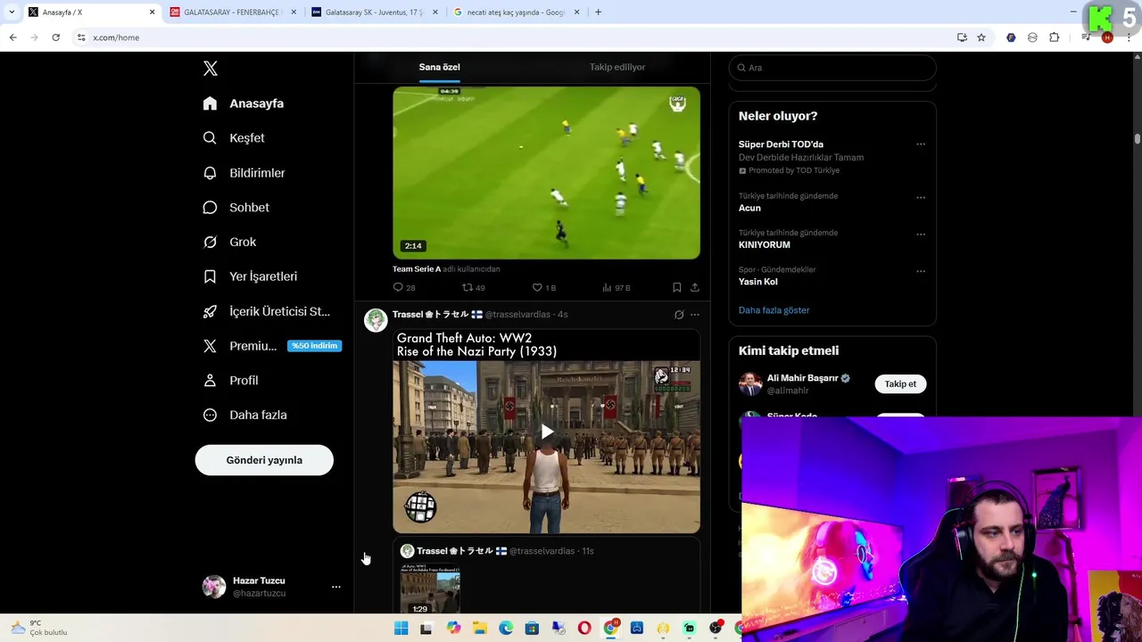Image resolution: width=1142 pixels, height=642 pixels.
Task: Open more options on Trassel post
Action: point(695,315)
